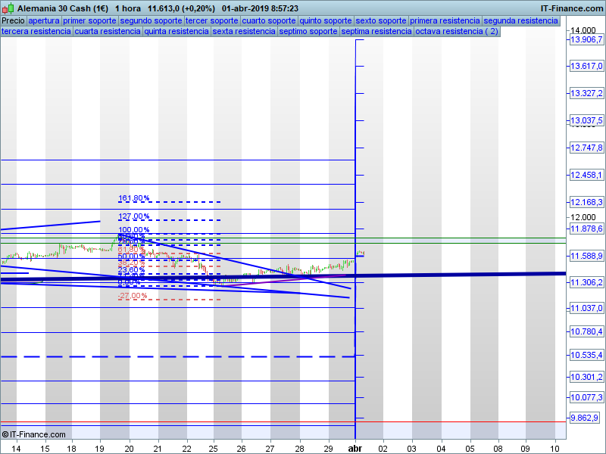Open the octava resistencia ( 2) label
The image size is (606, 454).
pyautogui.click(x=457, y=32)
